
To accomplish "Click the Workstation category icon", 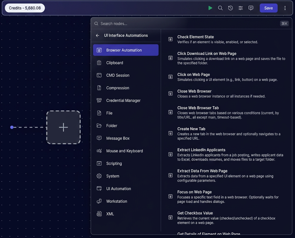I will tap(99, 201).
